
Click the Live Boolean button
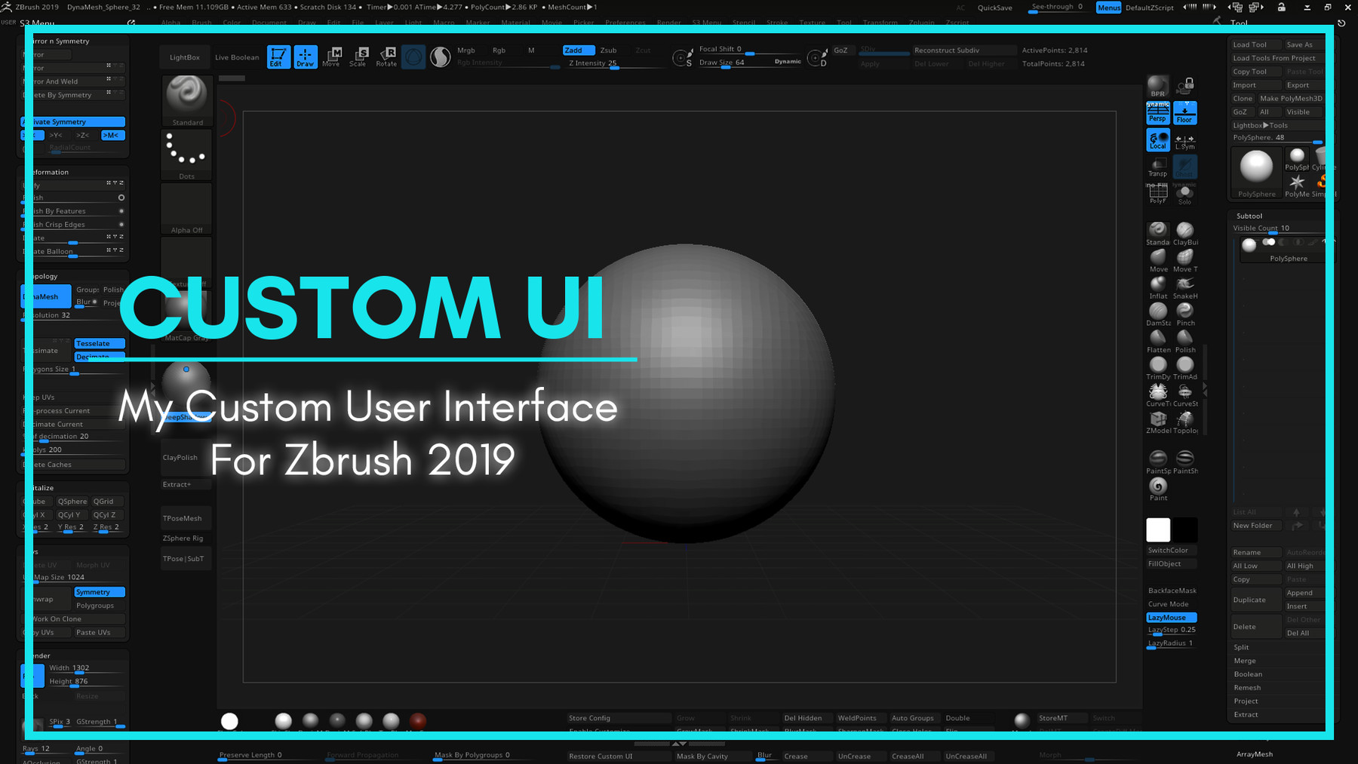coord(237,57)
